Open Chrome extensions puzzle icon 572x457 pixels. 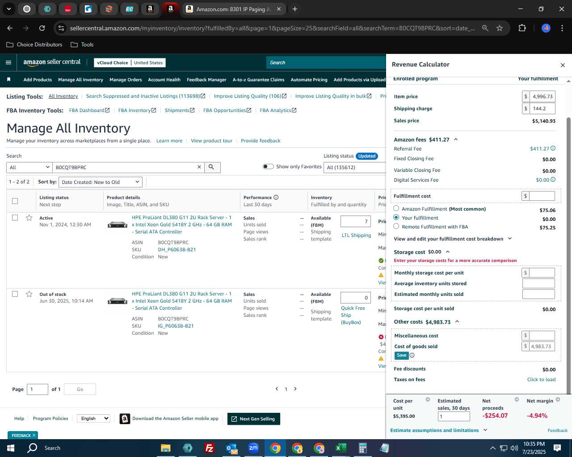click(x=522, y=28)
